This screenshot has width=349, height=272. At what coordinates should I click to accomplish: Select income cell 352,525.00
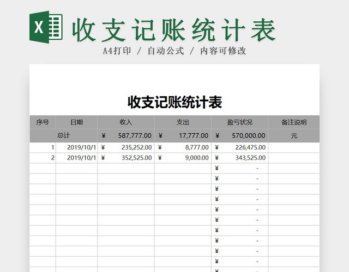[126, 158]
